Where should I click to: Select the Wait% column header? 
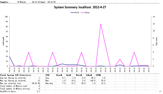[79, 75]
